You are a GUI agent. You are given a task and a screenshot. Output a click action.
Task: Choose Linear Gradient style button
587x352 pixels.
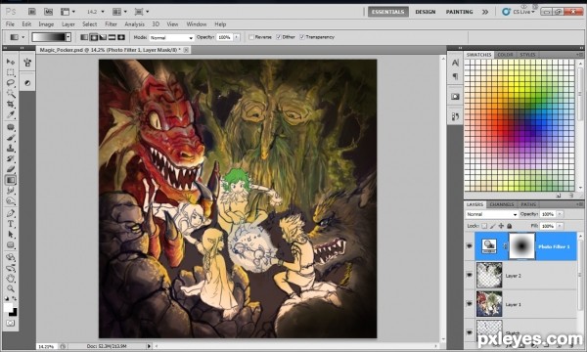pos(84,37)
